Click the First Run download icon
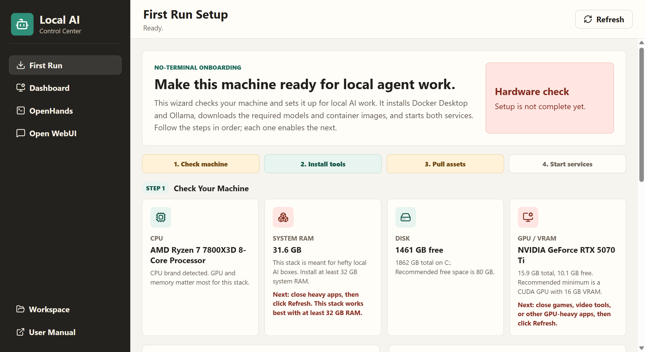This screenshot has height=352, width=645. [x=21, y=65]
